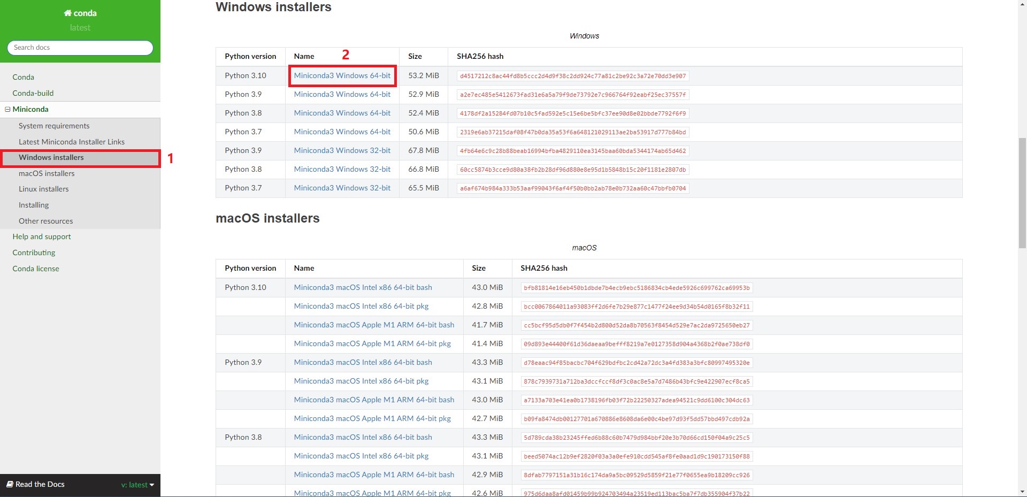Download Python 3.10 Miniconda3 Windows 64-bit
Screen dimensions: 1027x497
pos(342,75)
